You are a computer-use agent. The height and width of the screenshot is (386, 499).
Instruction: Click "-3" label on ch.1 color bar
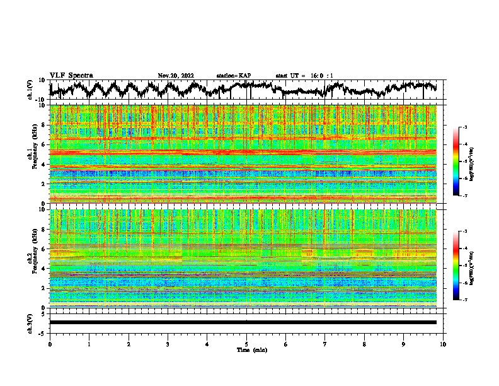[x=465, y=127]
